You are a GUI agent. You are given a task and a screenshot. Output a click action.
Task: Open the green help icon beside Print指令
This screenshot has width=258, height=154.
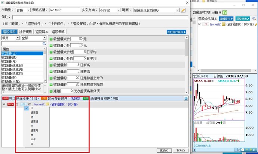[x=224, y=12]
